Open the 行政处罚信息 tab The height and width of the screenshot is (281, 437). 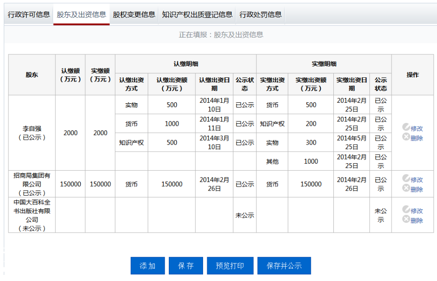(260, 15)
